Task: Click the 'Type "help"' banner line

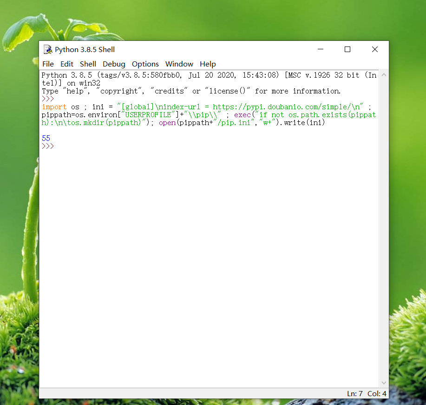Action: point(191,91)
